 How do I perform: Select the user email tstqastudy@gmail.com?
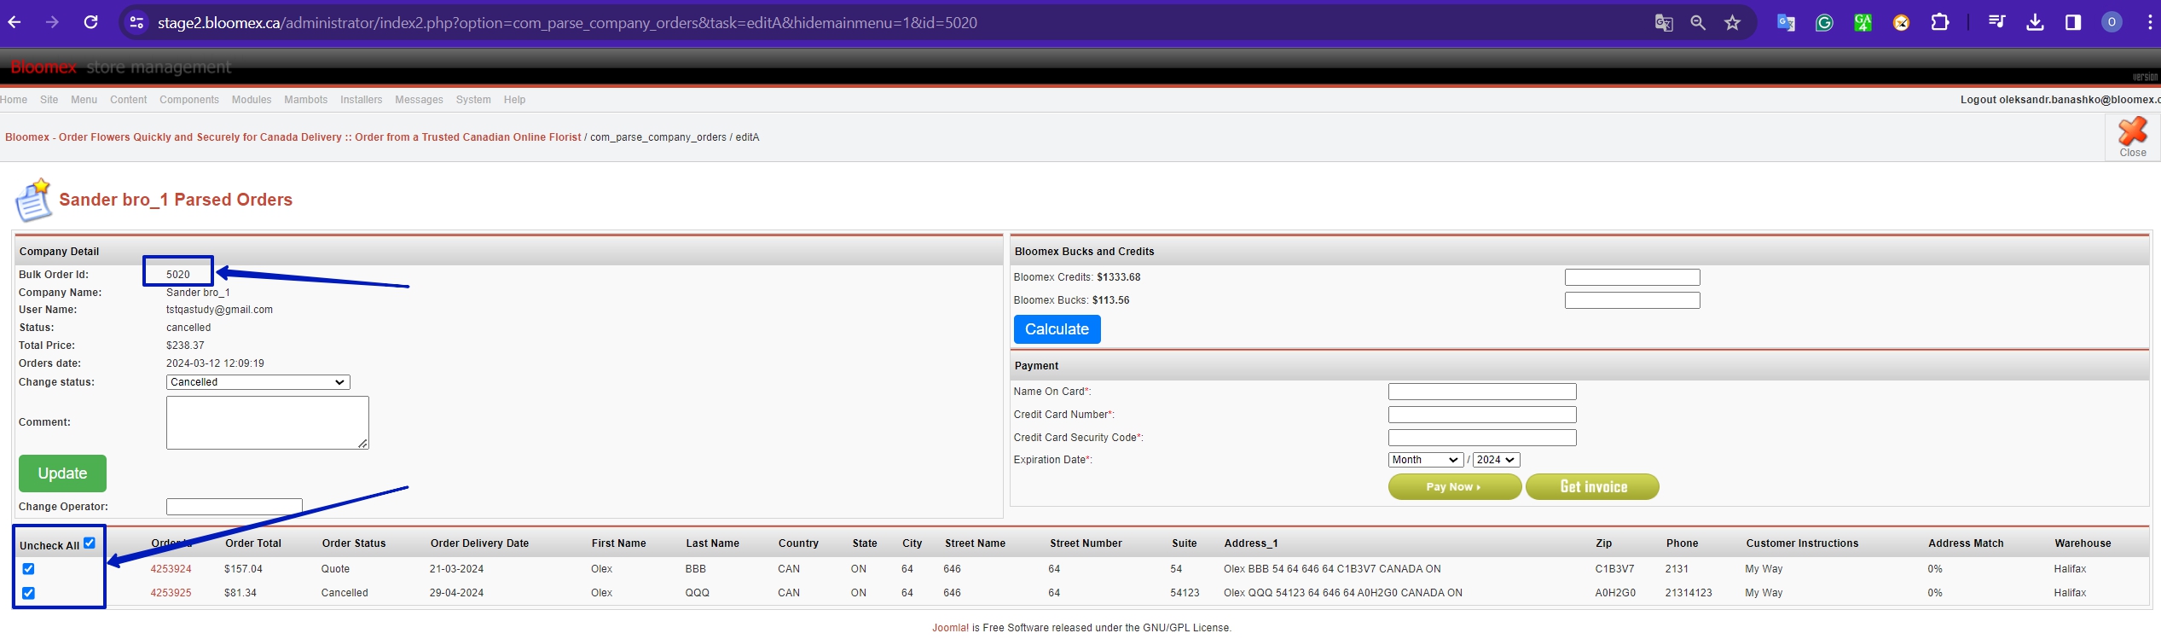pyautogui.click(x=219, y=310)
